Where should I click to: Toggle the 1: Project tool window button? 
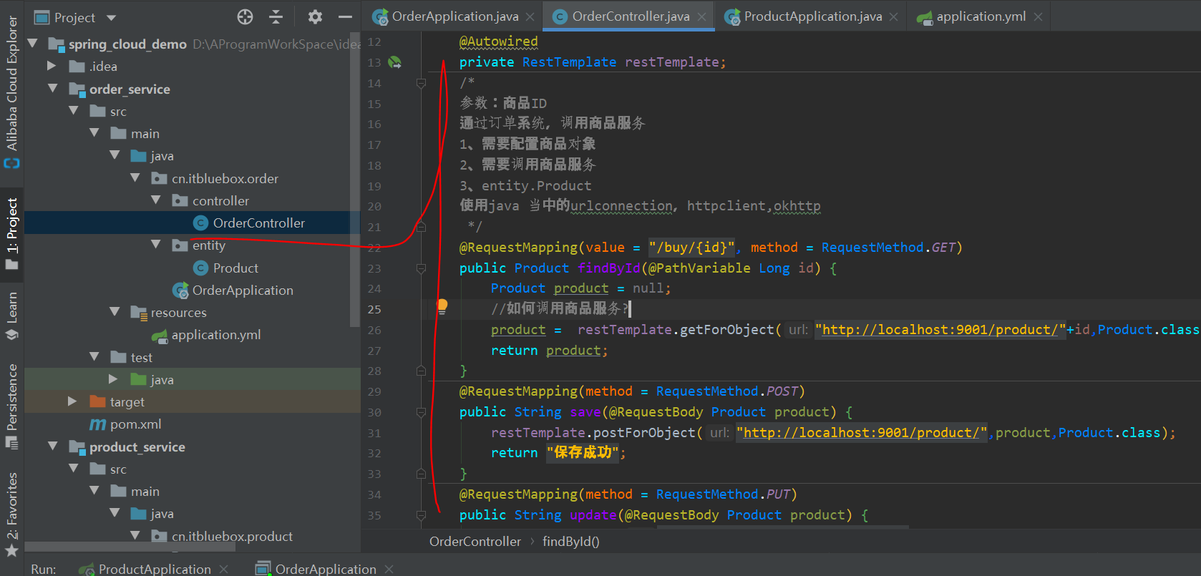(12, 234)
